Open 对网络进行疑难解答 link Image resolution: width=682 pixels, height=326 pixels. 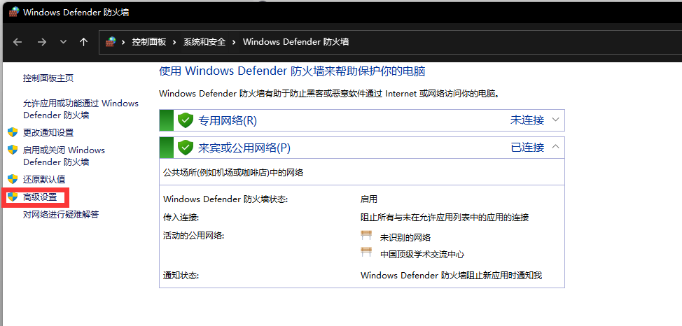click(x=61, y=215)
